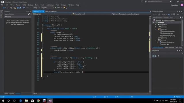Collapse the namespace Stoplight code region
Screen dimensions: 184x103
[x=43, y=25]
